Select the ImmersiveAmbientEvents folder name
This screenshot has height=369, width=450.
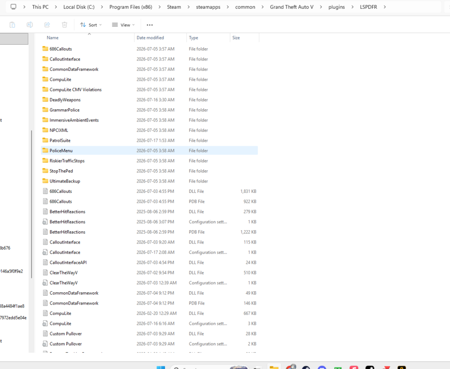pyautogui.click(x=74, y=120)
